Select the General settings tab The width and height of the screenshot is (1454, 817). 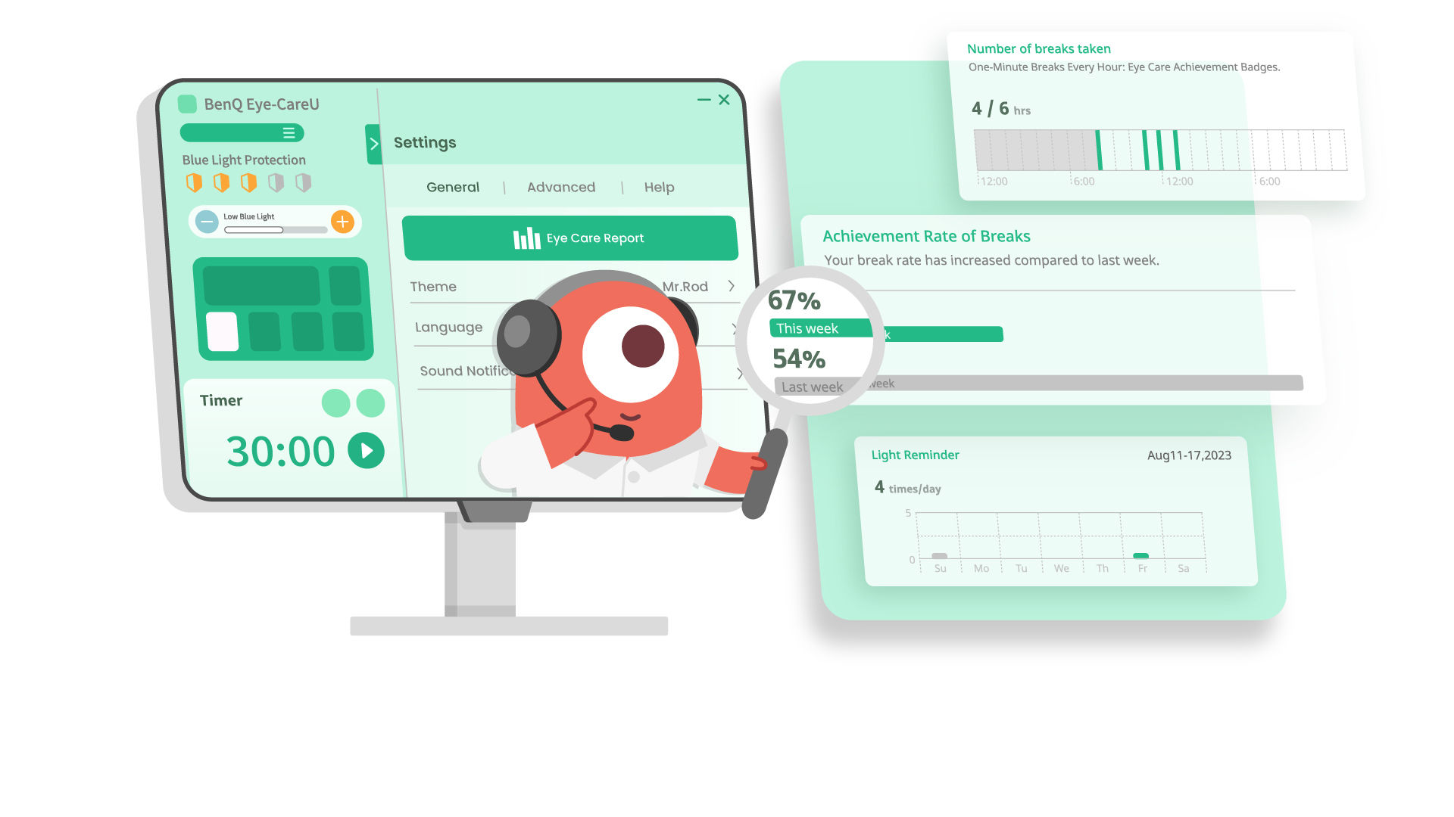coord(454,188)
